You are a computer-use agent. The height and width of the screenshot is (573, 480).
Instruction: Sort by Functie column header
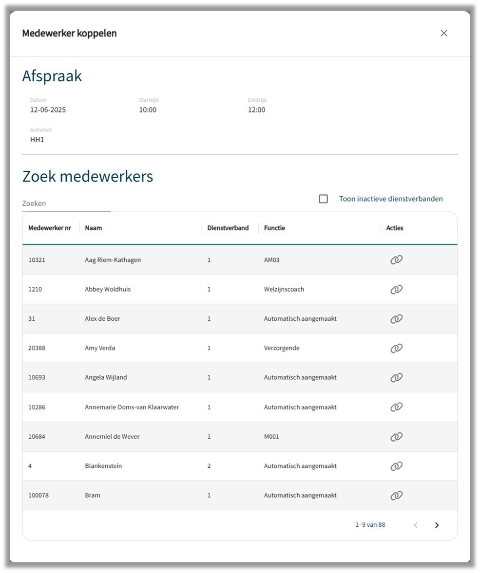[274, 228]
